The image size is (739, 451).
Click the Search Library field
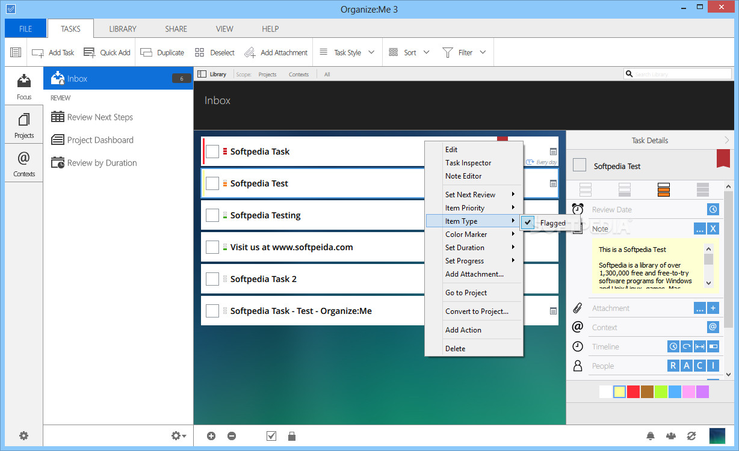coord(677,74)
